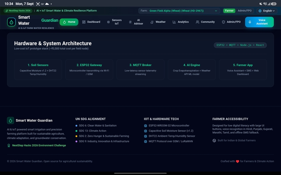Viewport: 281px width, 175px height.
Task: Tap the Wi-Fi icon in status bar
Action: [x=265, y=4]
